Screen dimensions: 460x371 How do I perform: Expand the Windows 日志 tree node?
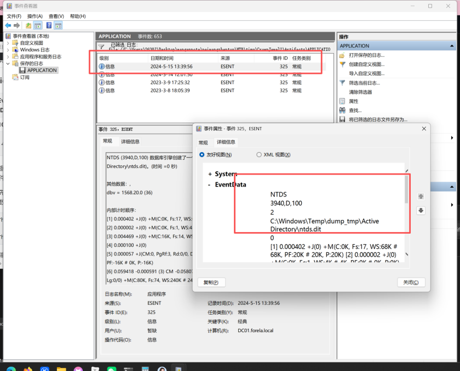[x=8, y=50]
